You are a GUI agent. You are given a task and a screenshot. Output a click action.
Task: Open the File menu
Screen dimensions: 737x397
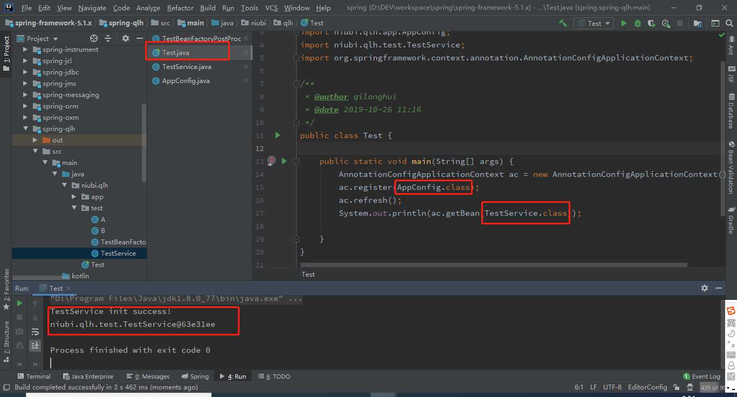click(26, 8)
